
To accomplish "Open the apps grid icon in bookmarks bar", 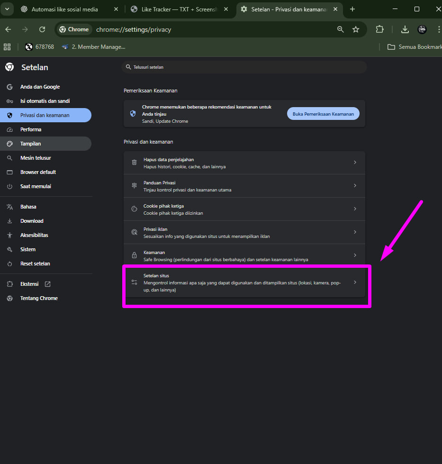I will point(7,47).
